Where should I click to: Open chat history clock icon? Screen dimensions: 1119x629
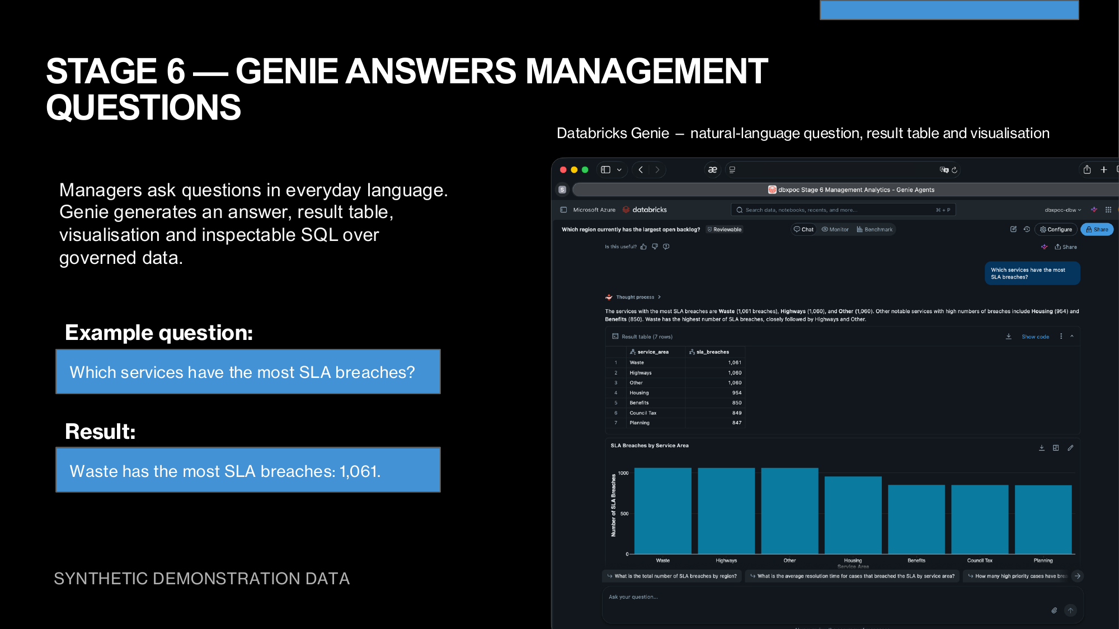[x=1027, y=229]
